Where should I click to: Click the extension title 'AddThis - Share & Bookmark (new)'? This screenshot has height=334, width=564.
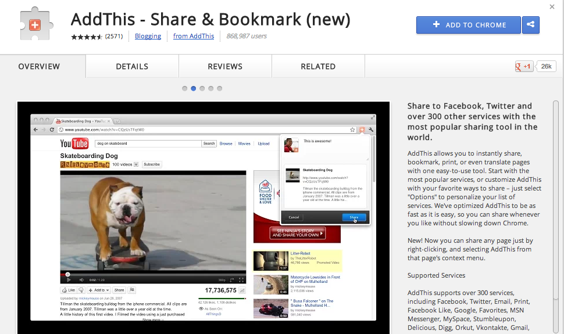pyautogui.click(x=210, y=19)
